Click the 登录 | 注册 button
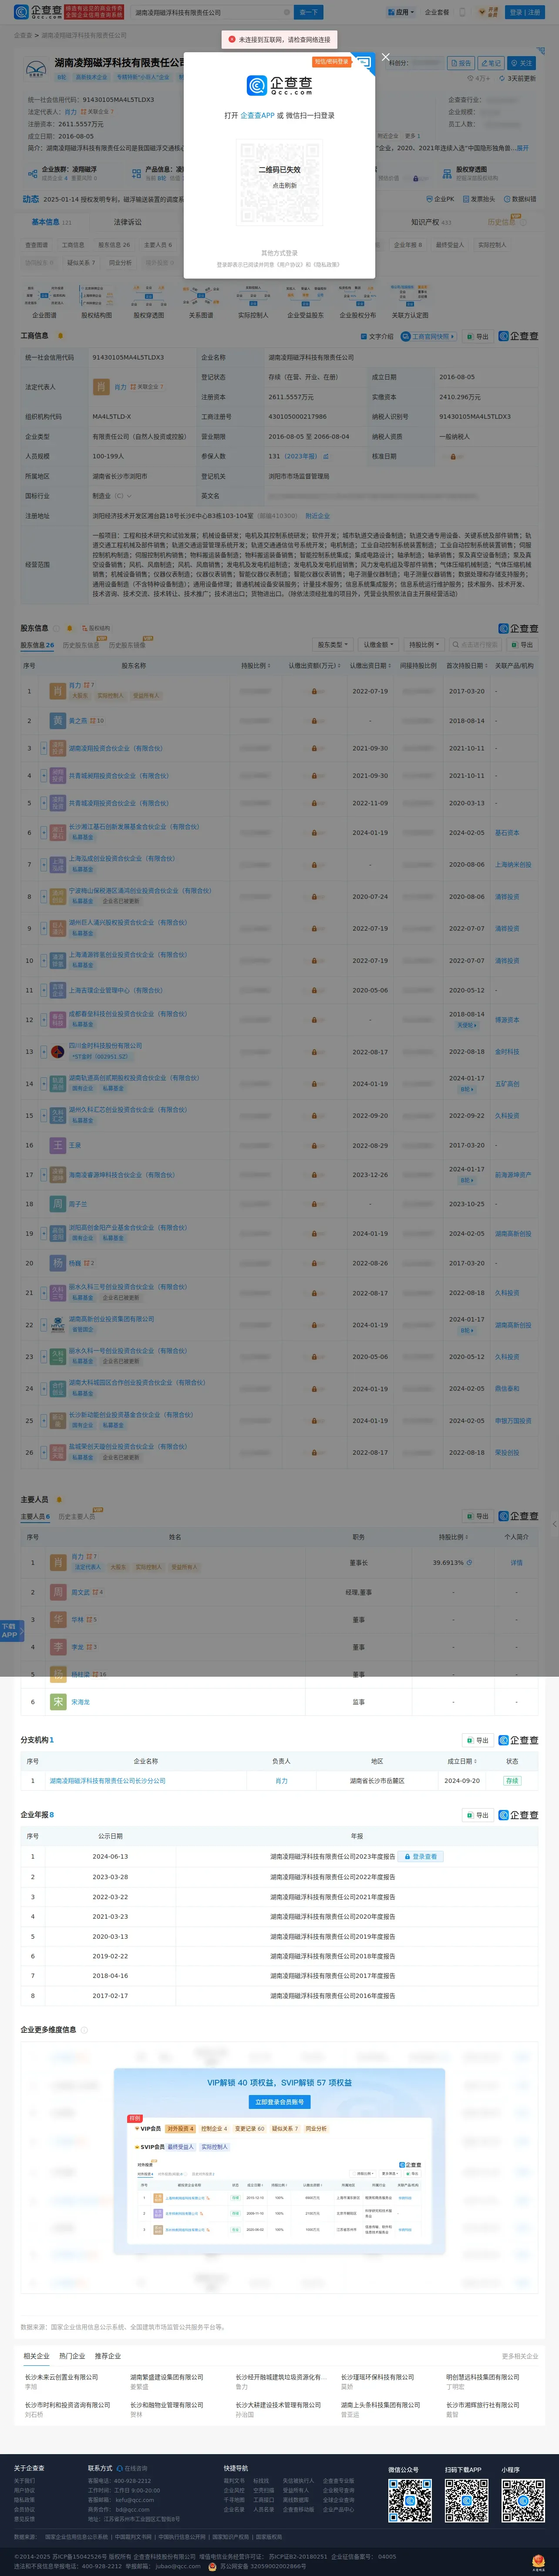 tap(524, 12)
